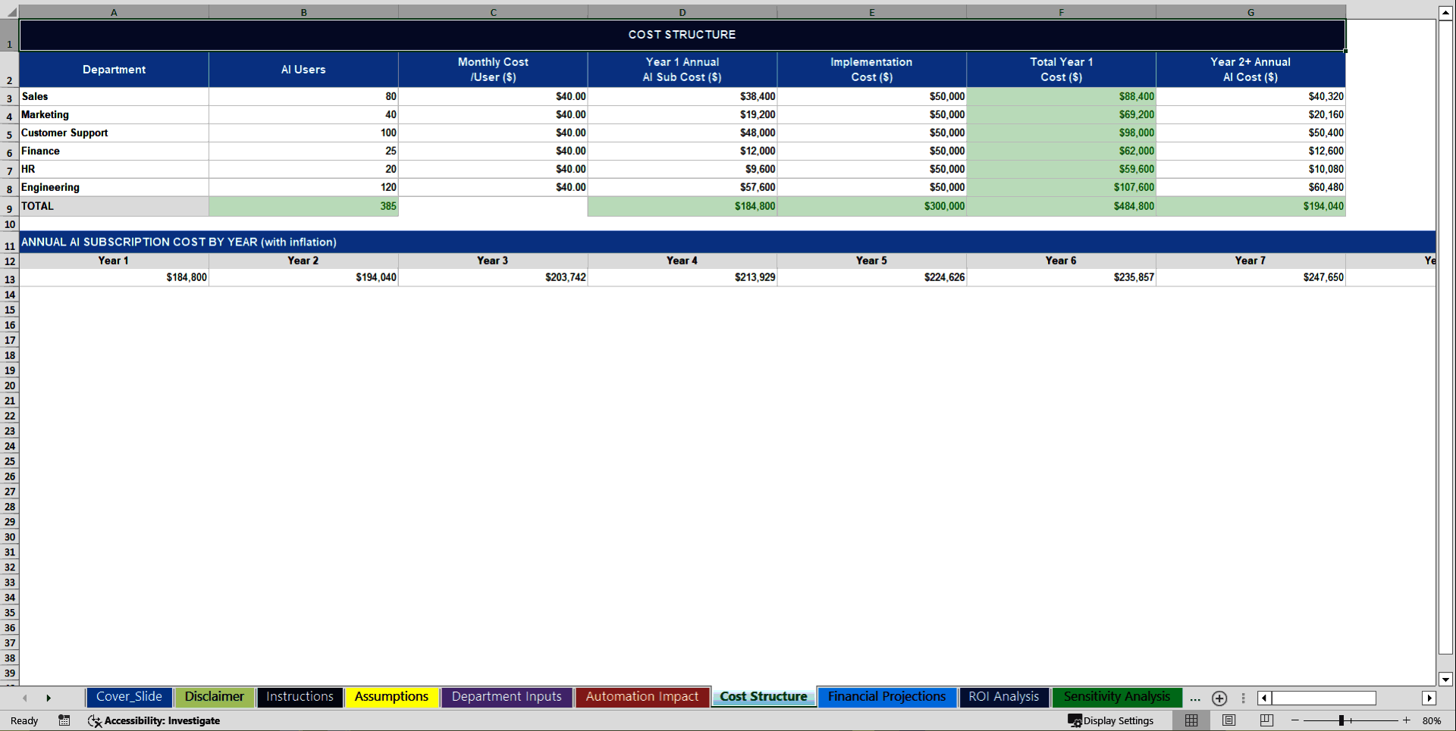Select the ROI Analysis sheet
The image size is (1456, 731).
(1003, 697)
